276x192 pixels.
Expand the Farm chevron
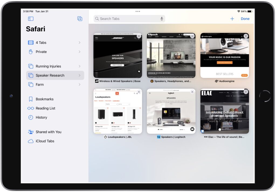click(x=80, y=85)
